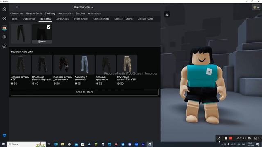Open the Home icon in left sidebar

click(5, 9)
